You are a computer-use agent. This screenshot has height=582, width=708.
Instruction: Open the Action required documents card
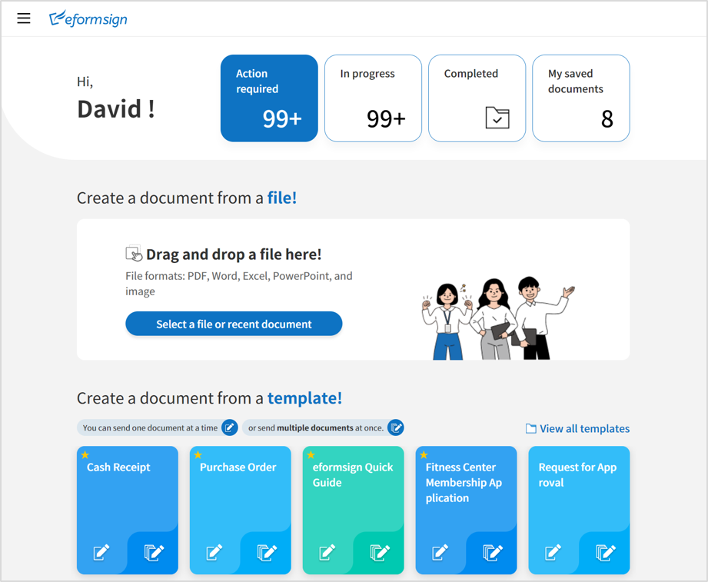(x=269, y=98)
